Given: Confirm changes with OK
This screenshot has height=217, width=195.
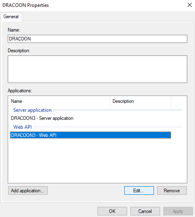Looking at the screenshot, I should [x=112, y=211].
